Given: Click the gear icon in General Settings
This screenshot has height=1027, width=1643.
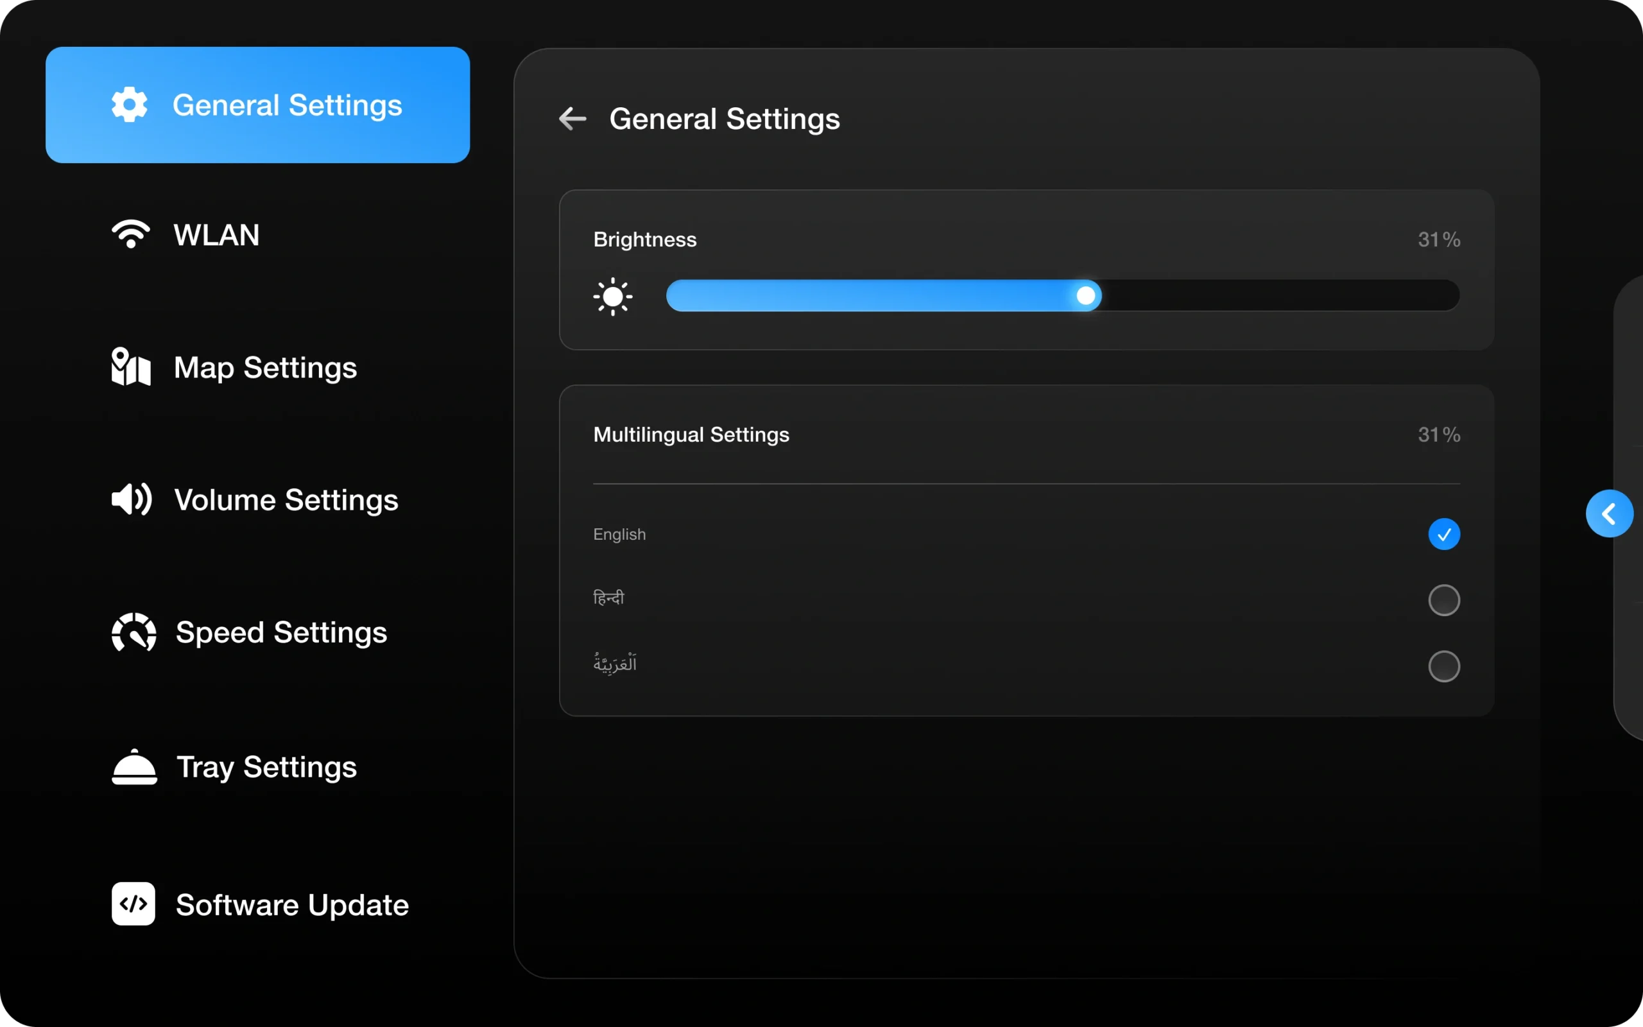Looking at the screenshot, I should 129,105.
